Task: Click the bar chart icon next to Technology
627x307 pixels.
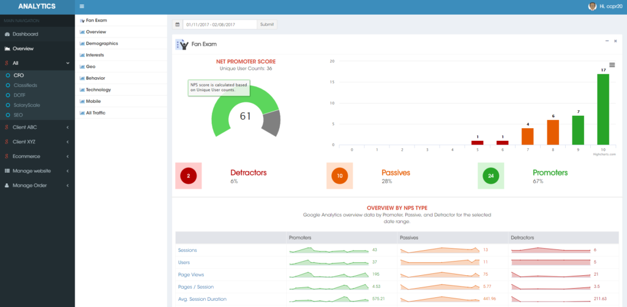Action: point(82,89)
